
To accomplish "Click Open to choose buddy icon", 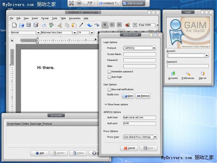I will [128, 96].
